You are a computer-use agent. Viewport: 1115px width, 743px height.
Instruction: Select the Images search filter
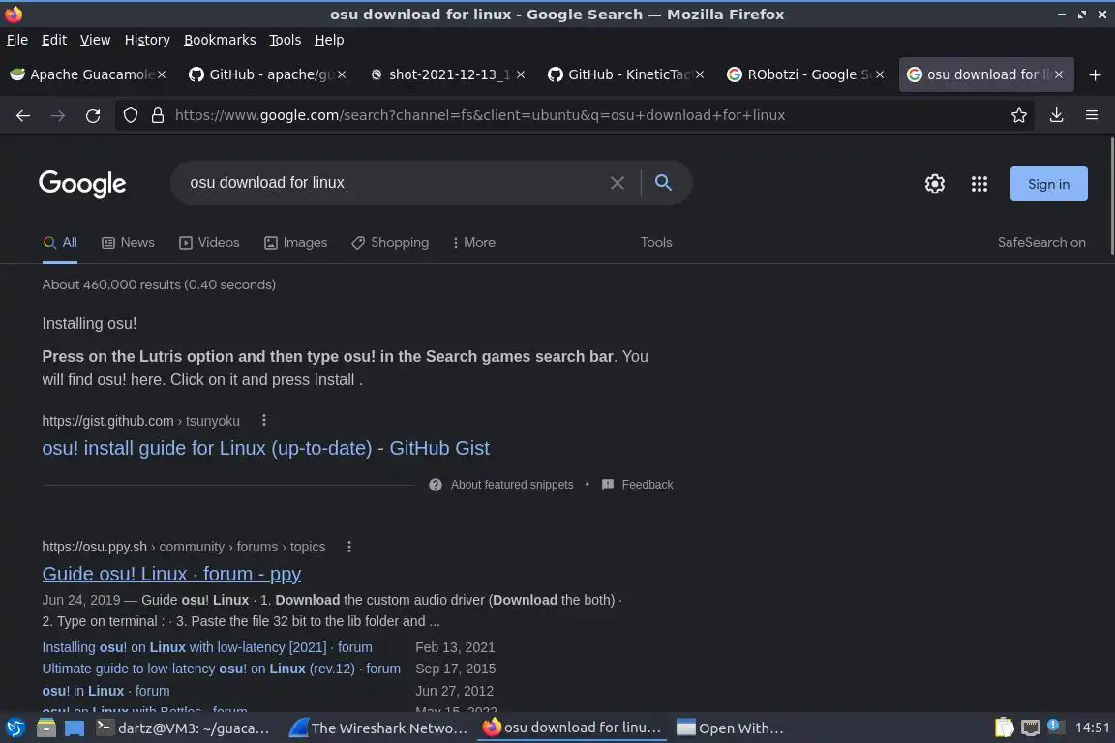coord(296,243)
